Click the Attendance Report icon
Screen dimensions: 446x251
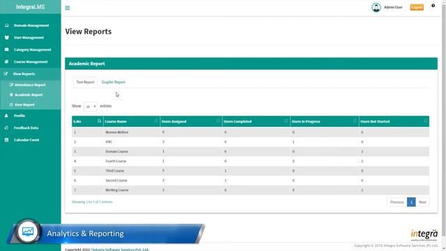(x=11, y=84)
